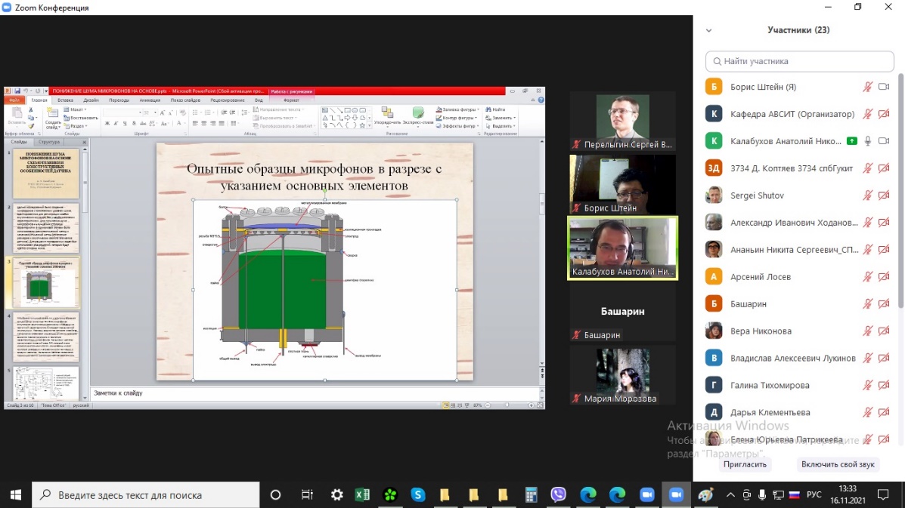The height and width of the screenshot is (508, 905).
Task: Launch Excel from the taskbar
Action: [x=362, y=495]
